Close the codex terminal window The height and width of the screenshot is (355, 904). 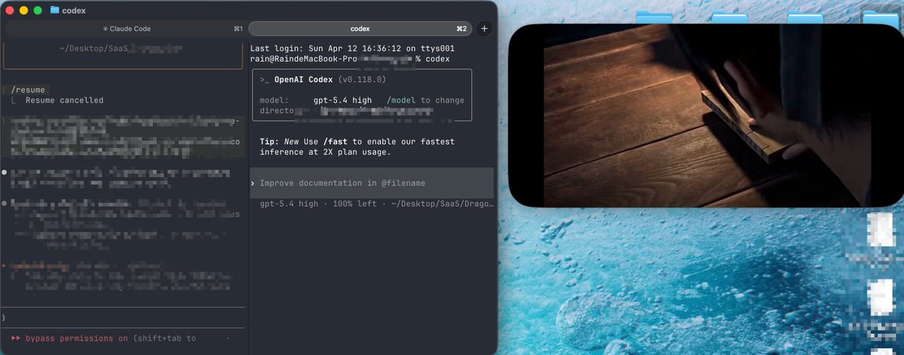[x=9, y=11]
